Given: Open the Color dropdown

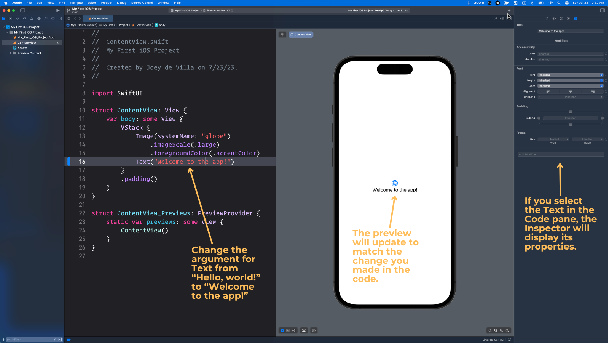Looking at the screenshot, I should pos(571,86).
